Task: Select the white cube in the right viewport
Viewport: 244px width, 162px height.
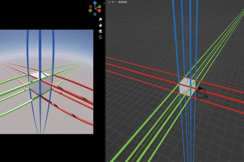Action: (x=187, y=87)
